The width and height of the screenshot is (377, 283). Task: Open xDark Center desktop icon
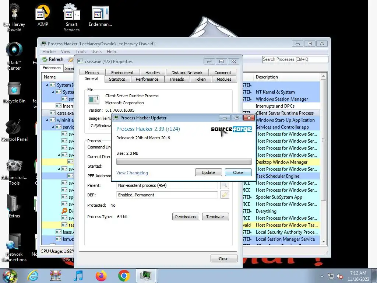tap(14, 56)
